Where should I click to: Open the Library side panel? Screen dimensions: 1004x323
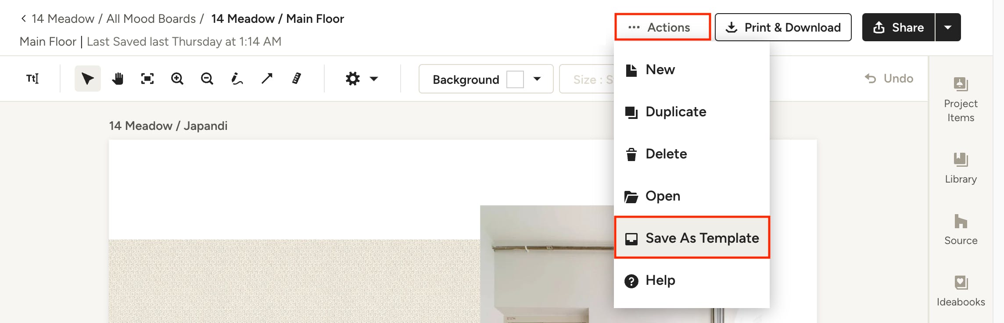click(961, 168)
